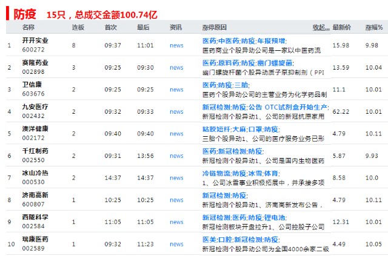The height and width of the screenshot is (256, 388).
Task: Click stock code 600272
Action: [33, 50]
